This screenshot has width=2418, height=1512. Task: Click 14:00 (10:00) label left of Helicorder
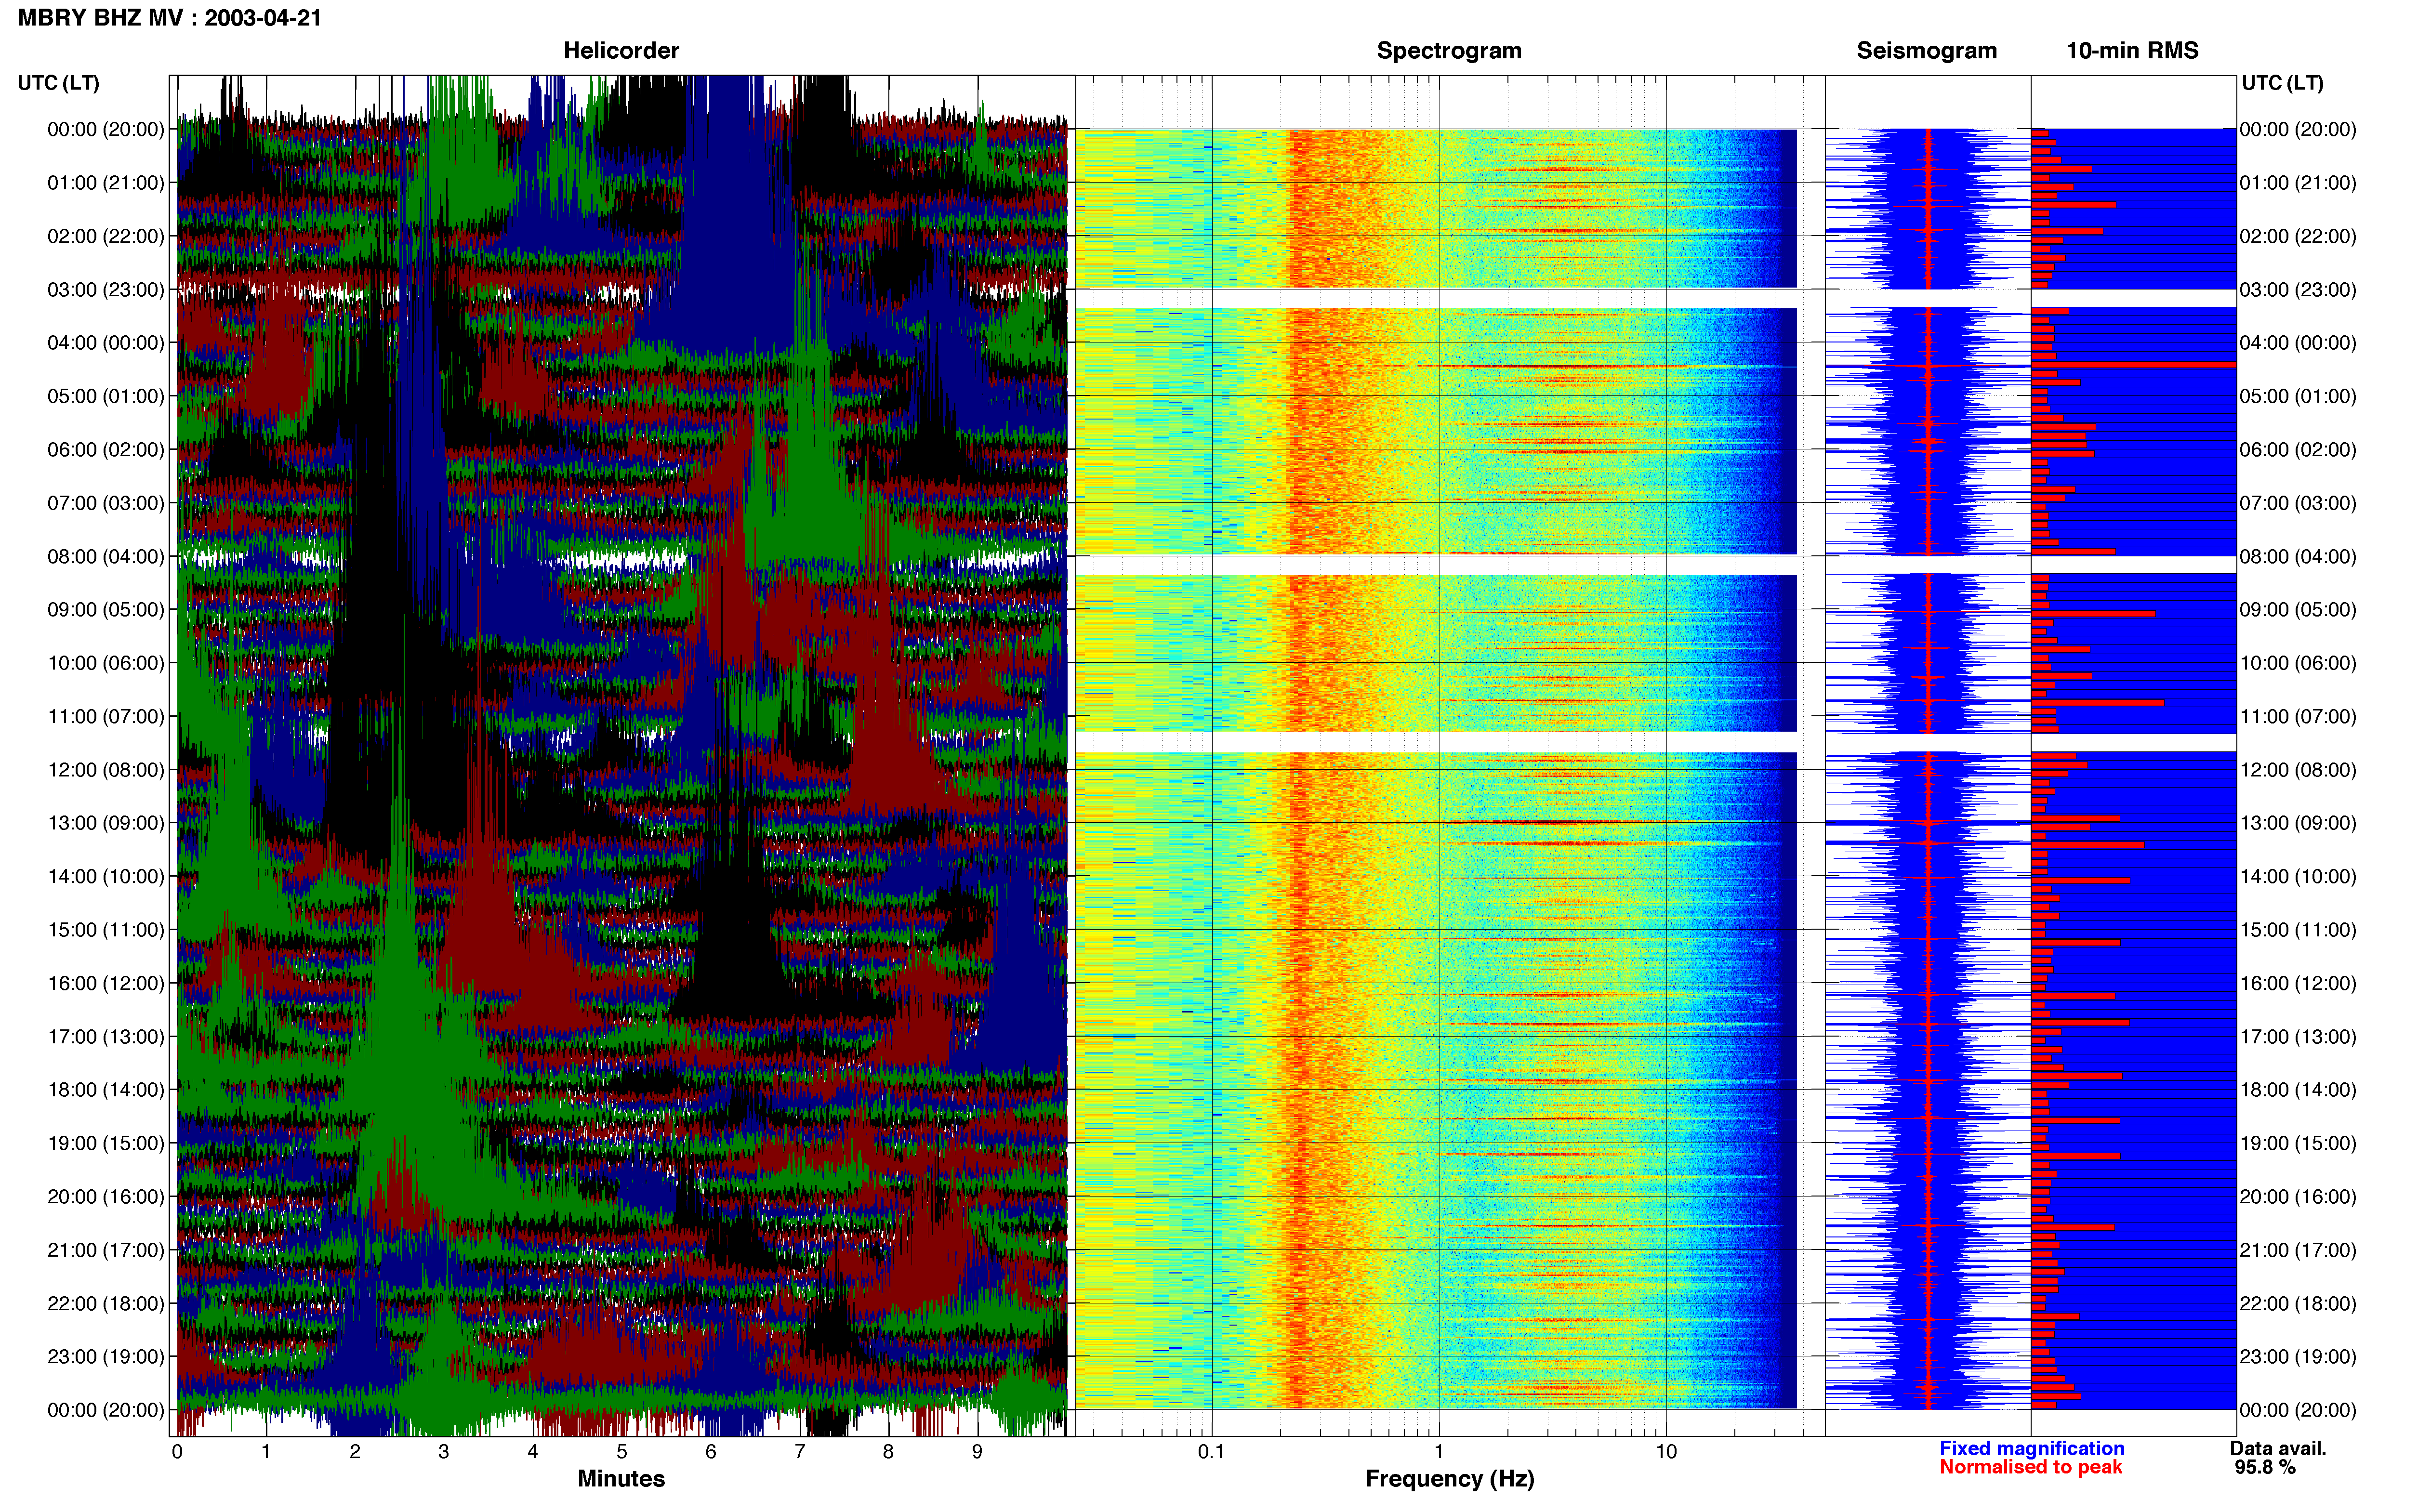coord(106,876)
